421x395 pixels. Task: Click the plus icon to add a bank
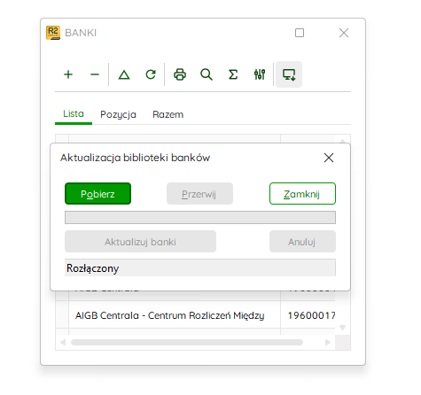pyautogui.click(x=68, y=74)
